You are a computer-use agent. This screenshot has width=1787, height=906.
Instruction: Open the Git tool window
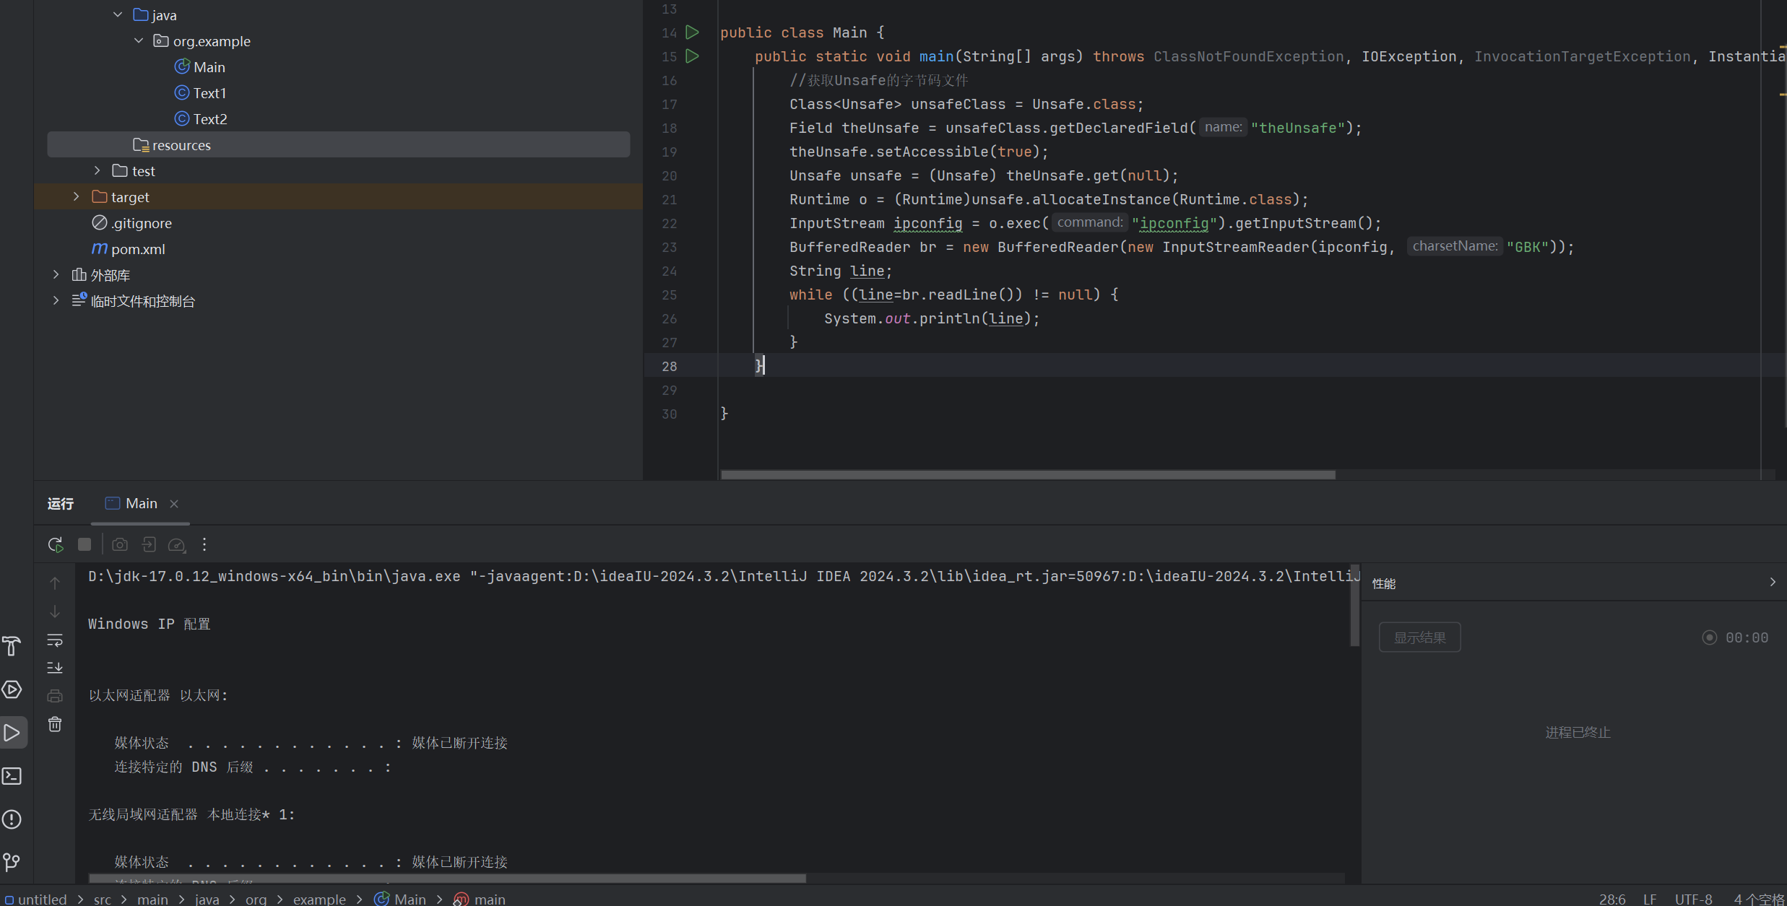[x=12, y=861]
